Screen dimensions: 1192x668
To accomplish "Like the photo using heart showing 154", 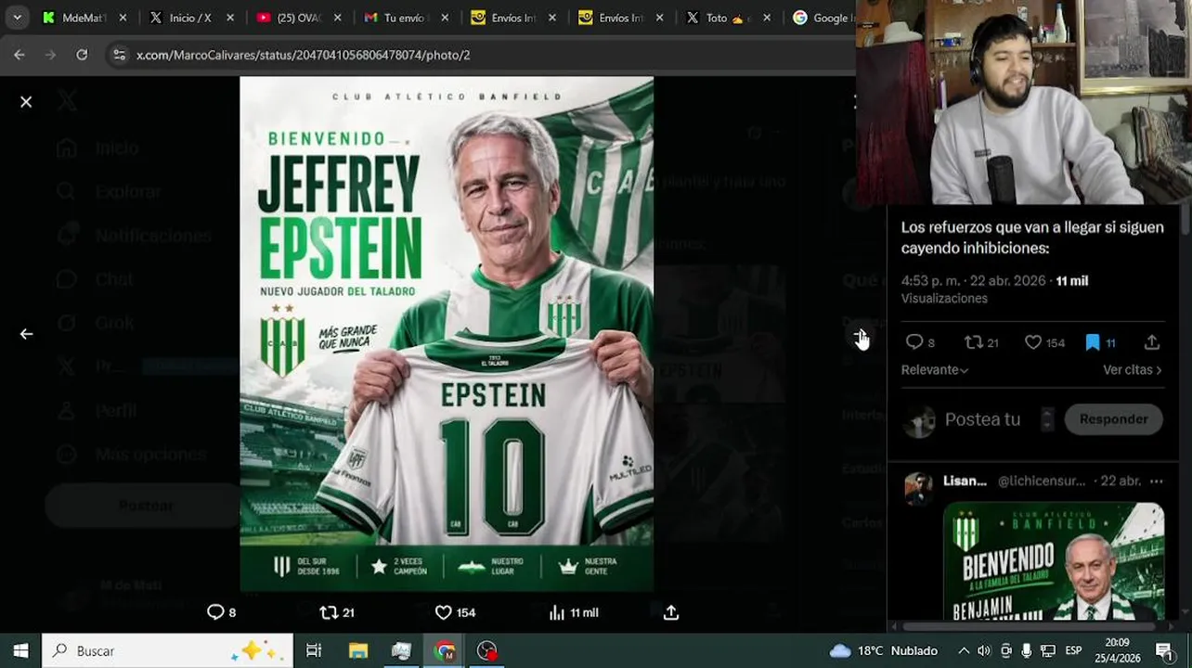I will click(444, 612).
